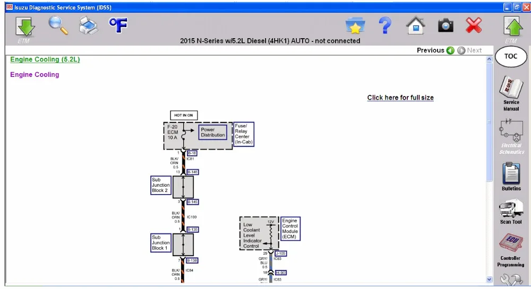This screenshot has width=531, height=289.
Task: Click Low Coolant Level Indicator Control text
Action: pyautogui.click(x=252, y=235)
